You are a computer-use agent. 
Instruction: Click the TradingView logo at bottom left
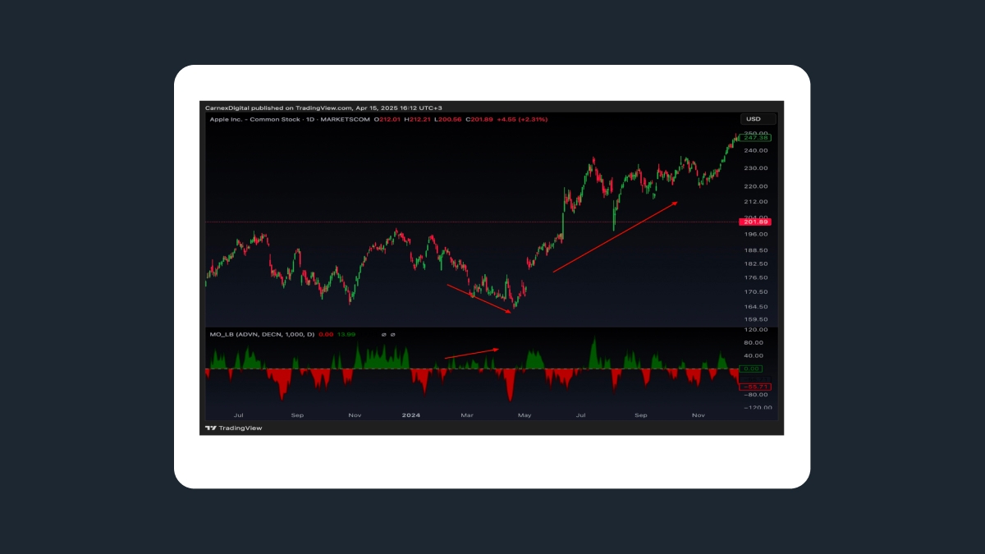(234, 428)
